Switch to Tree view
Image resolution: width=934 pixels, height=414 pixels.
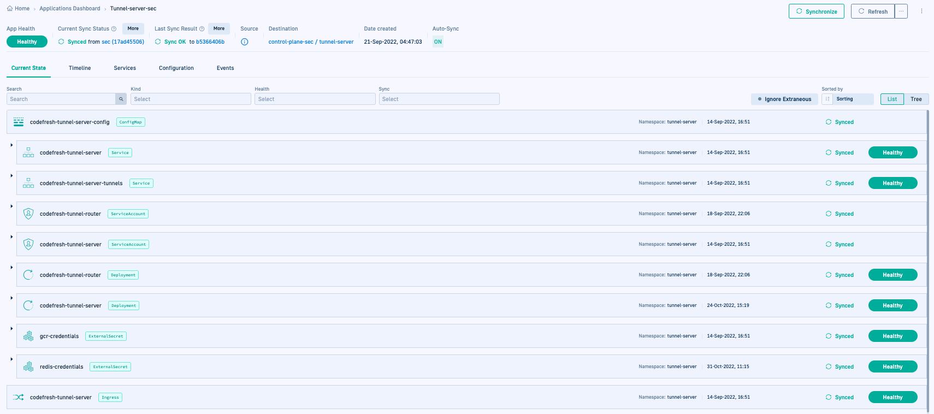[x=916, y=99]
